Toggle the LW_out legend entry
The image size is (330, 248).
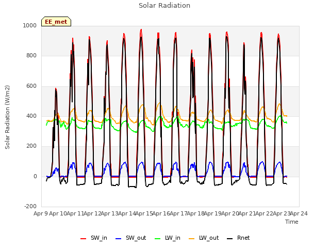[204, 238]
